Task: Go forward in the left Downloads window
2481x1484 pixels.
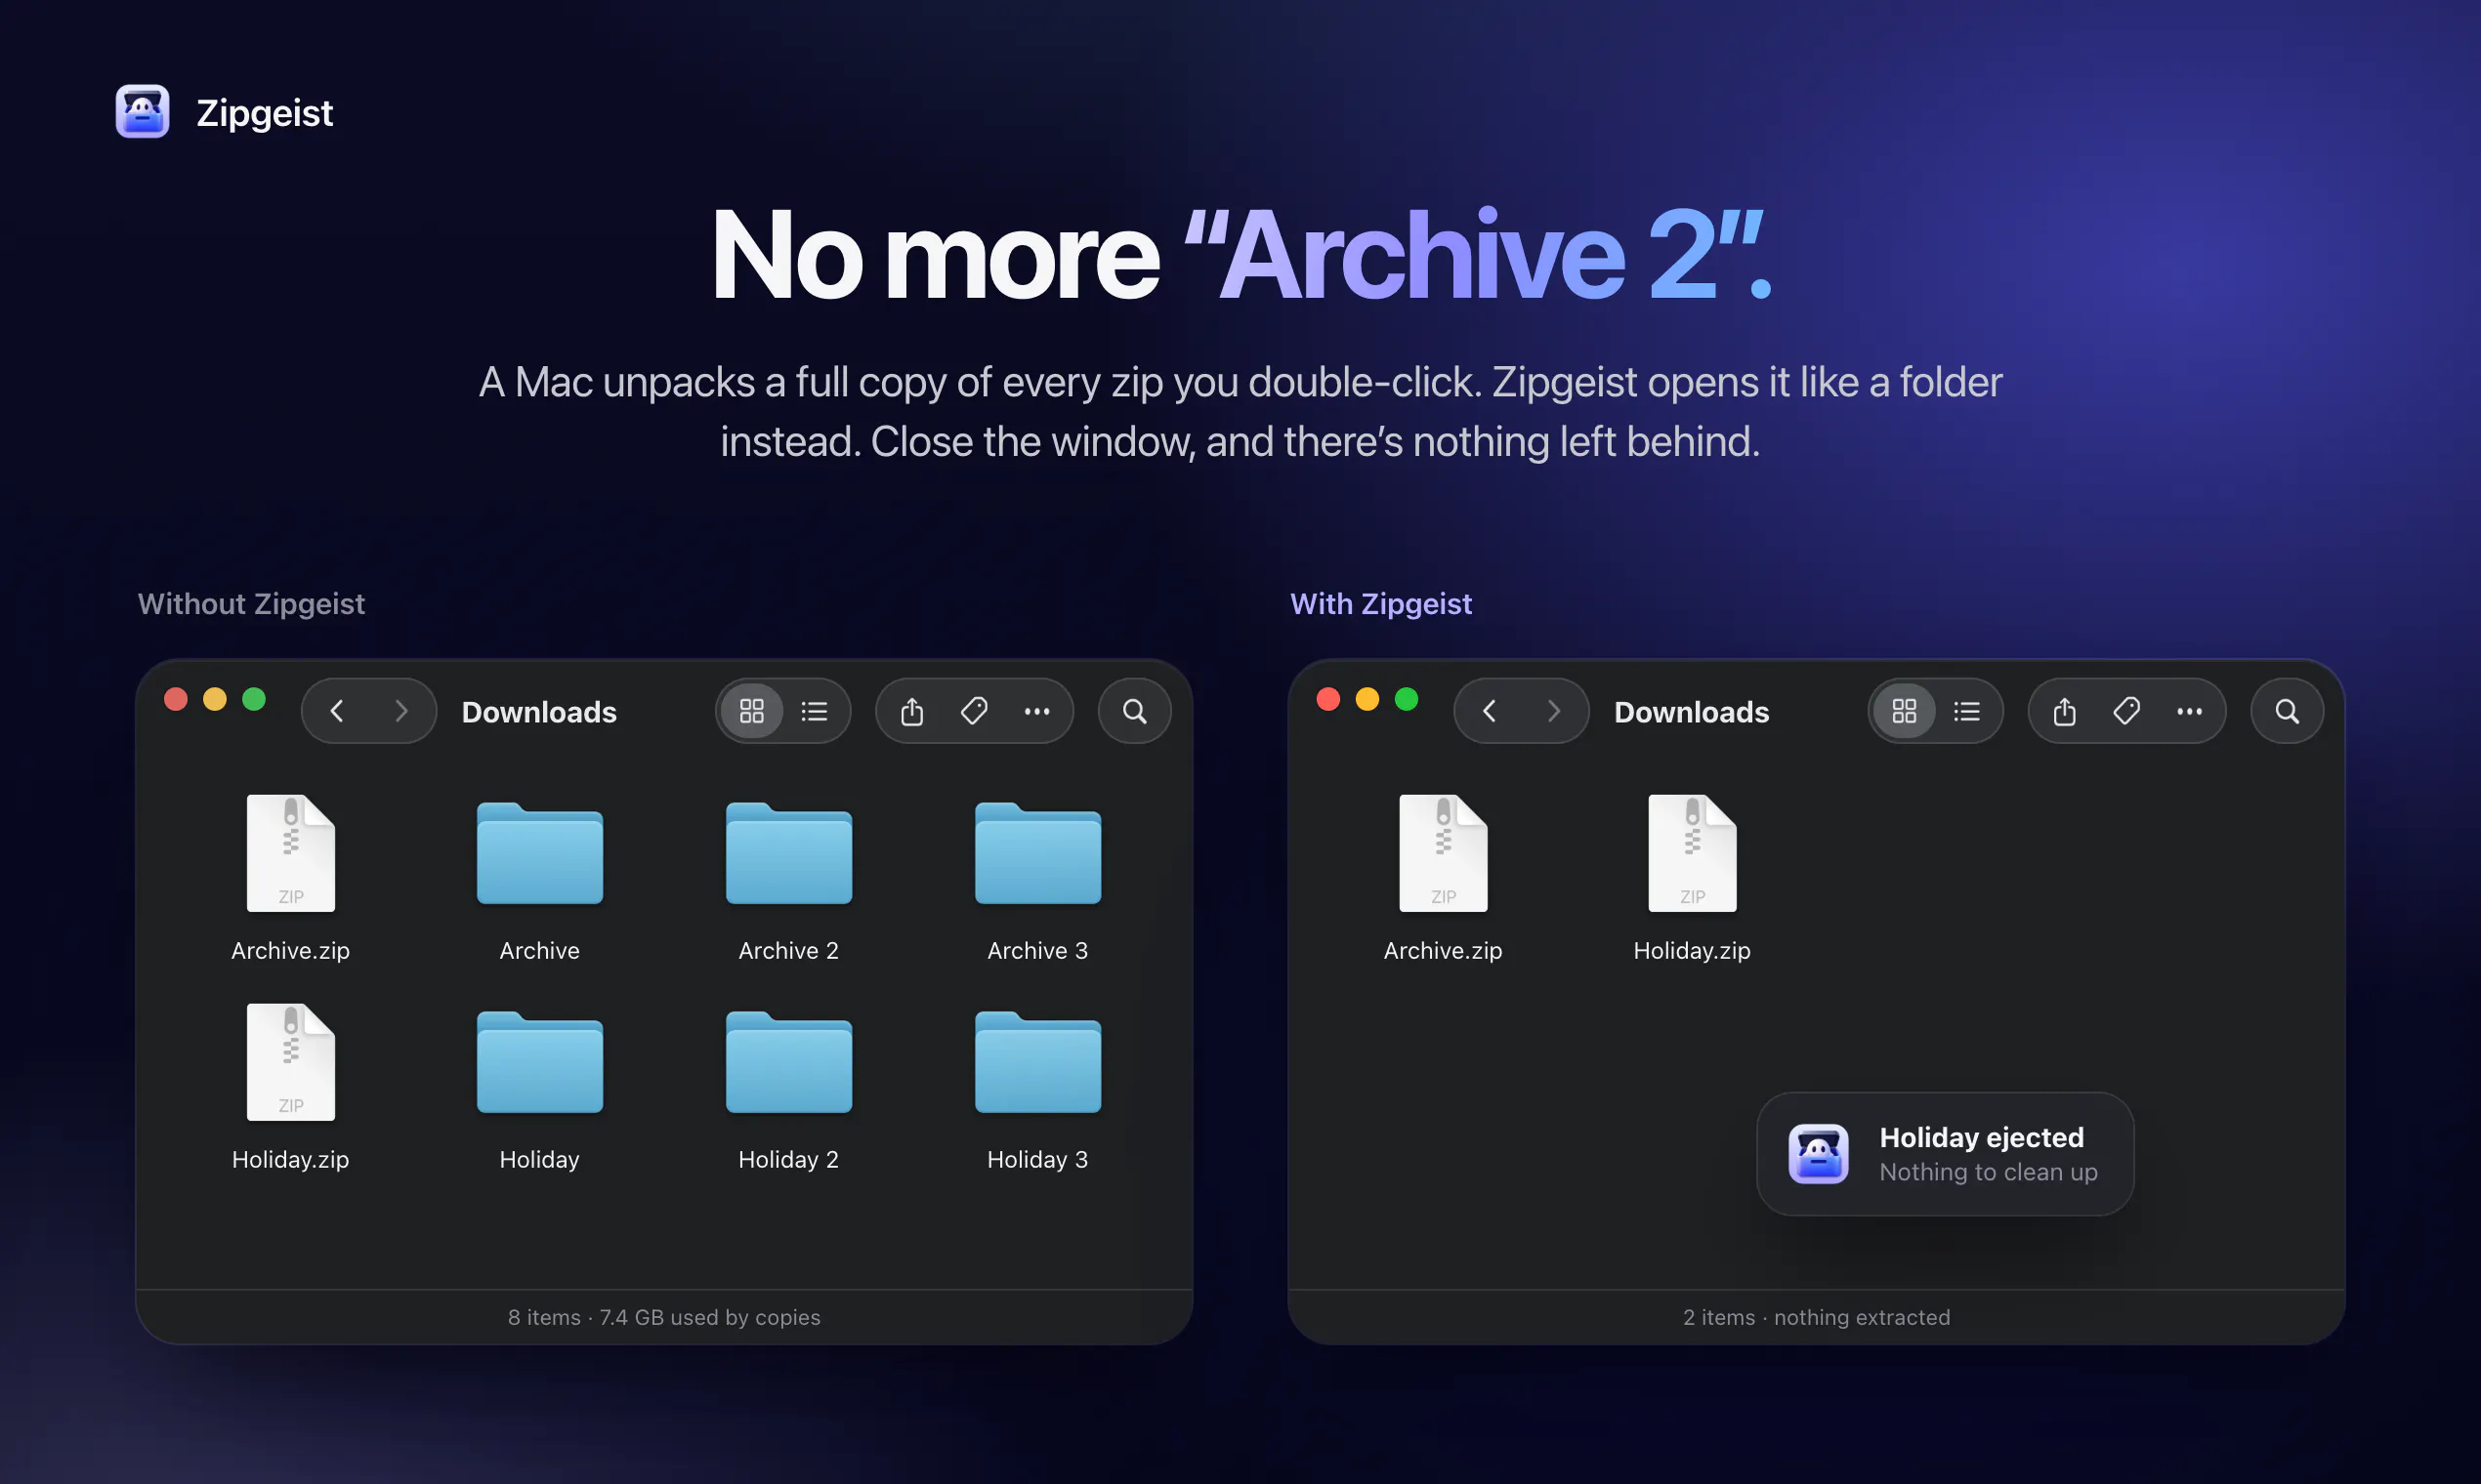Action: click(401, 711)
